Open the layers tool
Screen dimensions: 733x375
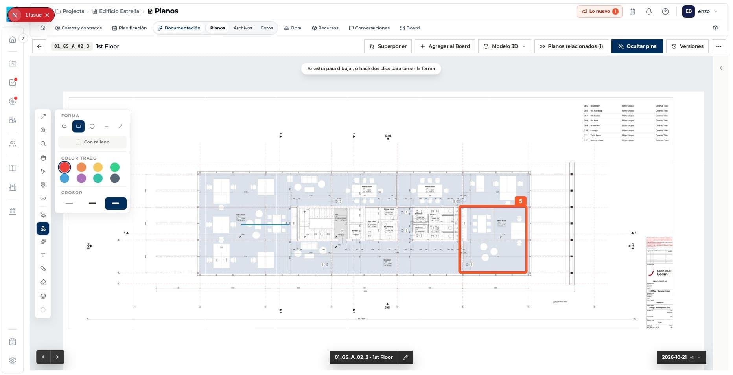43,296
